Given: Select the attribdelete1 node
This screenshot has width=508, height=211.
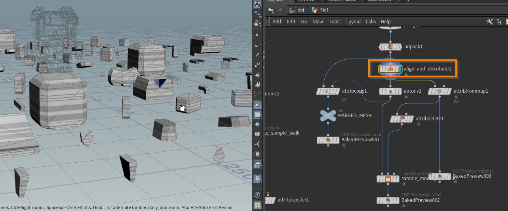Looking at the screenshot, I should coord(402,118).
